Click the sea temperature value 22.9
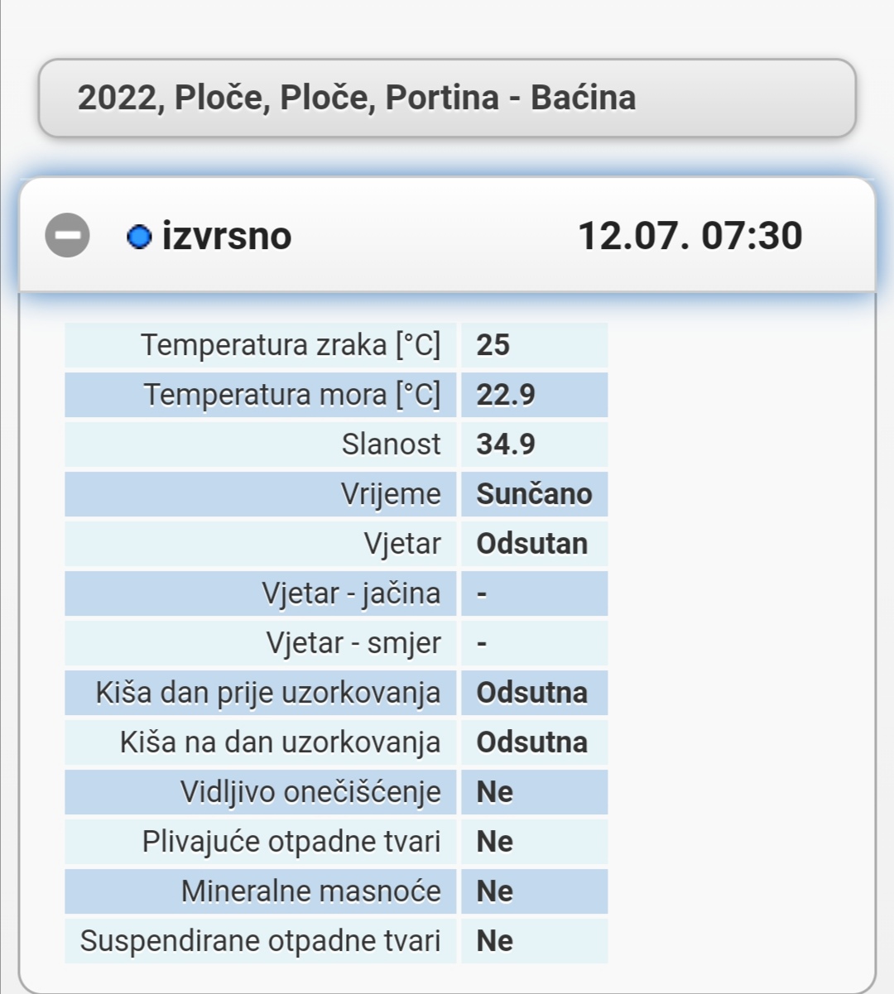The width and height of the screenshot is (894, 994). tap(506, 395)
